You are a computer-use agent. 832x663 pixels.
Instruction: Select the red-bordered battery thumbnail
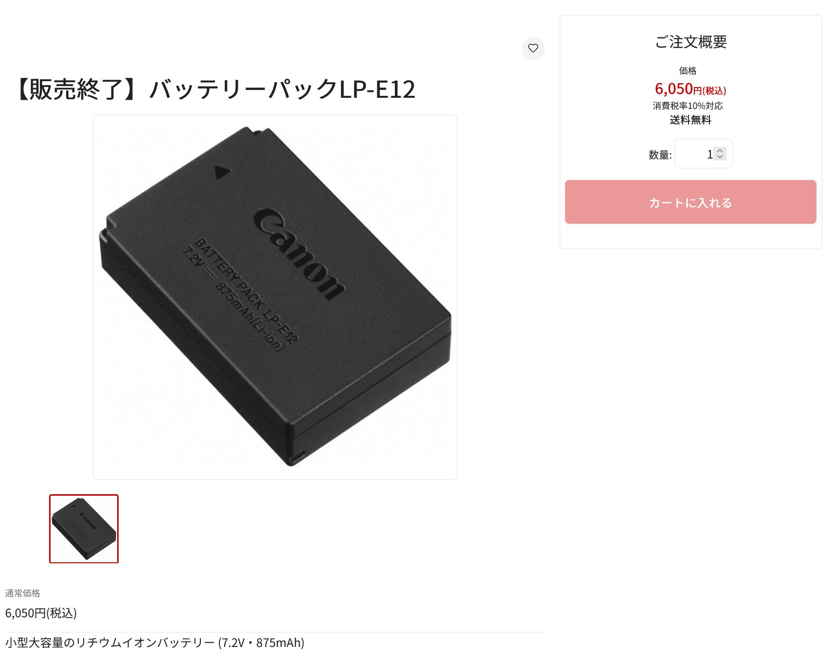[84, 529]
